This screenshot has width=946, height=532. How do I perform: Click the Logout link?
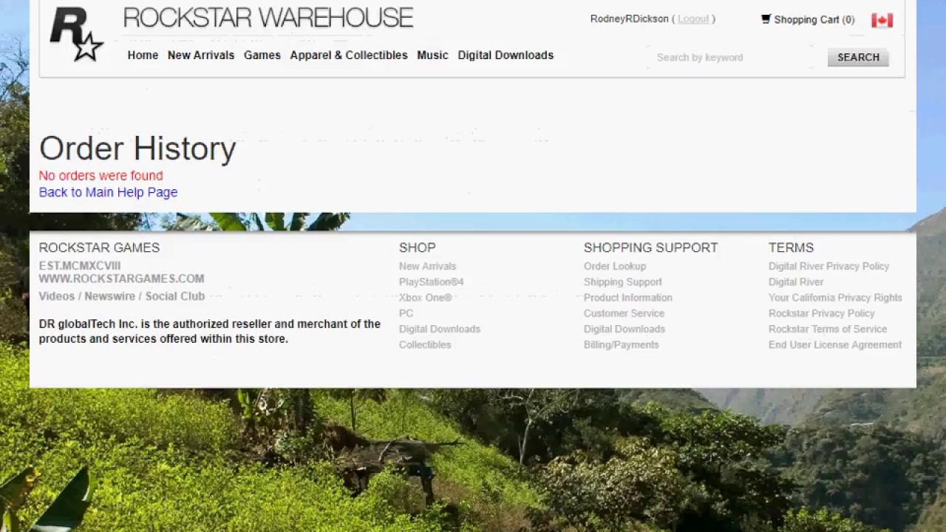click(693, 19)
